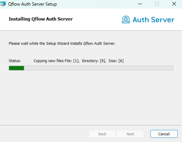This screenshot has width=182, height=142.
Task: Click the greyed-out maximize button
Action: click(157, 4)
